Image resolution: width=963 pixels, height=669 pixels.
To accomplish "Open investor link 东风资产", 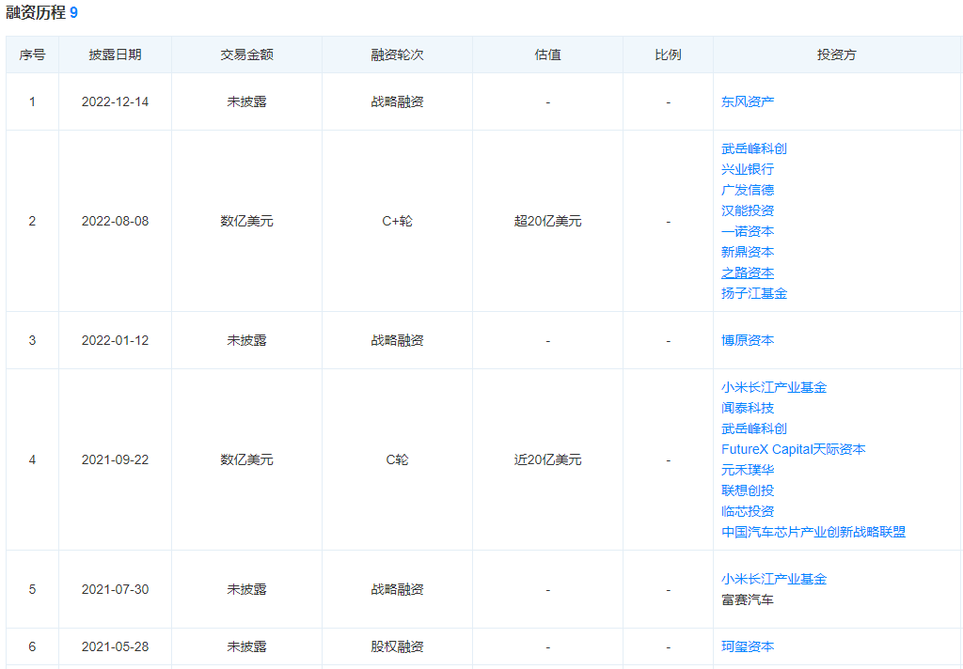I will tap(748, 101).
